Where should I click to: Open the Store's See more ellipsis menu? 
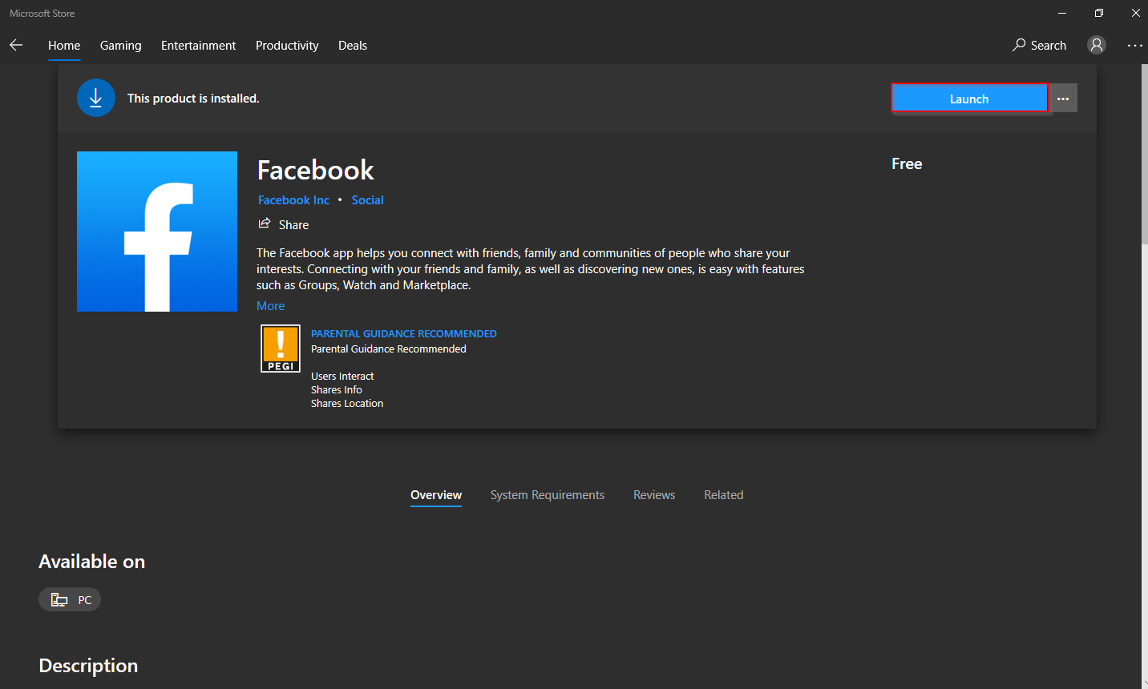[1134, 46]
